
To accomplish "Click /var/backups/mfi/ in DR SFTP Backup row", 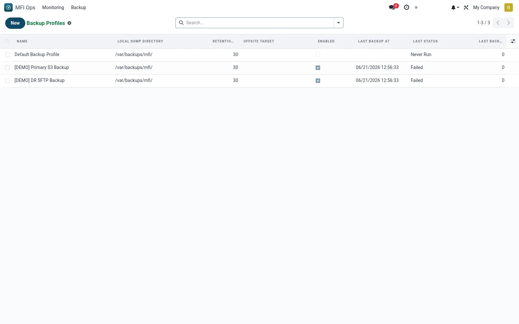I will coord(134,80).
